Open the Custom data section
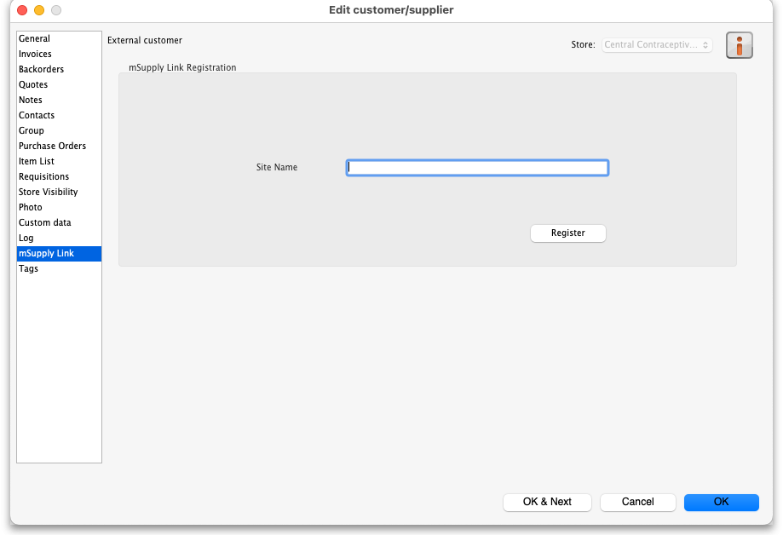 click(45, 222)
